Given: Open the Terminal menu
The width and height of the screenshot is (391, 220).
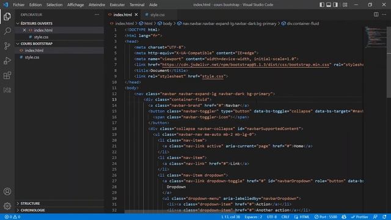Looking at the screenshot, I should pos(137,4).
